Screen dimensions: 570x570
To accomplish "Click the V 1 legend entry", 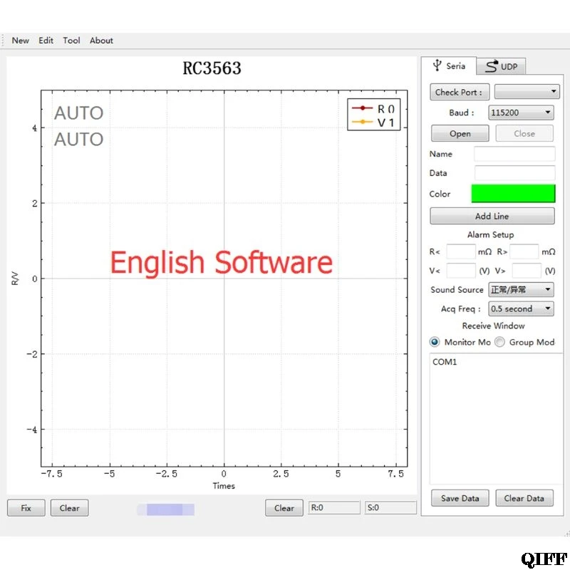I will (373, 122).
